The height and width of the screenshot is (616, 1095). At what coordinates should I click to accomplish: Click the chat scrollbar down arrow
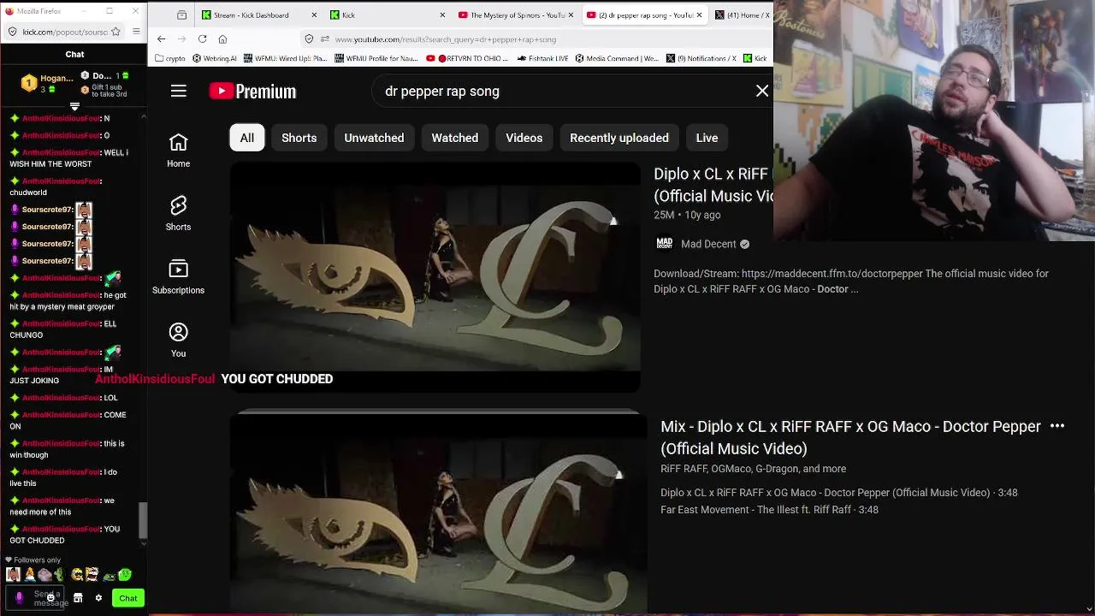[143, 542]
